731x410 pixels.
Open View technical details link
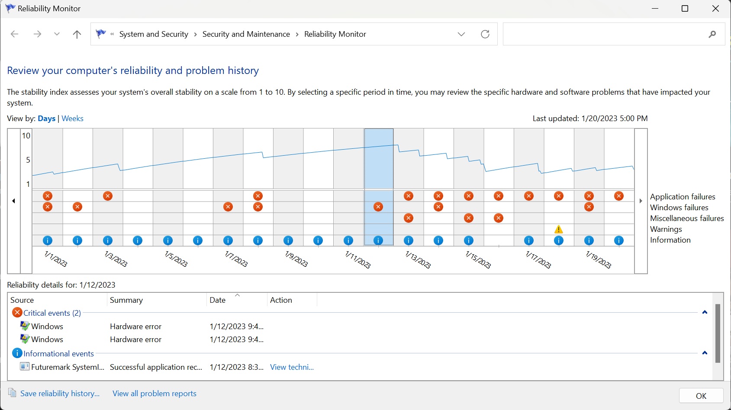pyautogui.click(x=292, y=367)
